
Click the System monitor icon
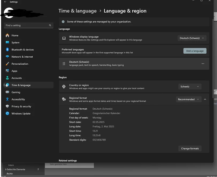tap(7, 42)
